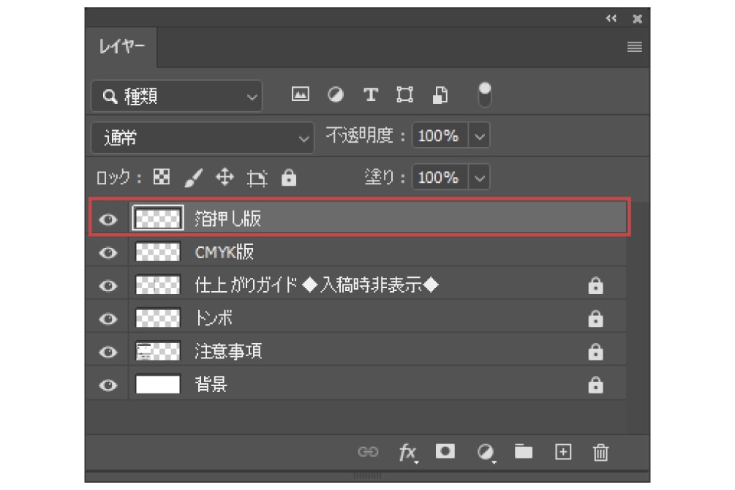Select the レイヤー panel tab
This screenshot has height=490, width=735.
click(121, 48)
